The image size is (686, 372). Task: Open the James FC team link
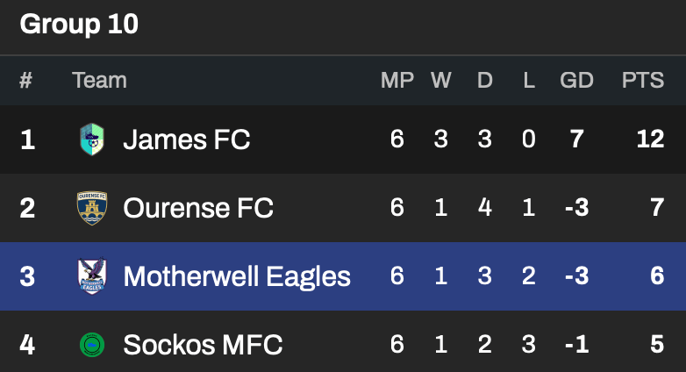pos(186,139)
